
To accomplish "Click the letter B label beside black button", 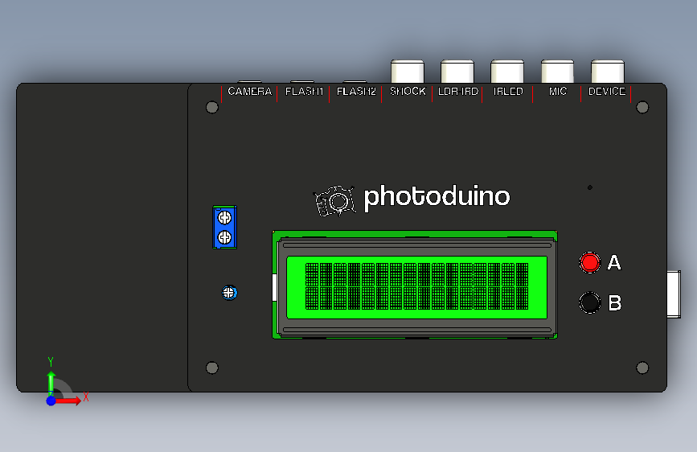I will 615,303.
